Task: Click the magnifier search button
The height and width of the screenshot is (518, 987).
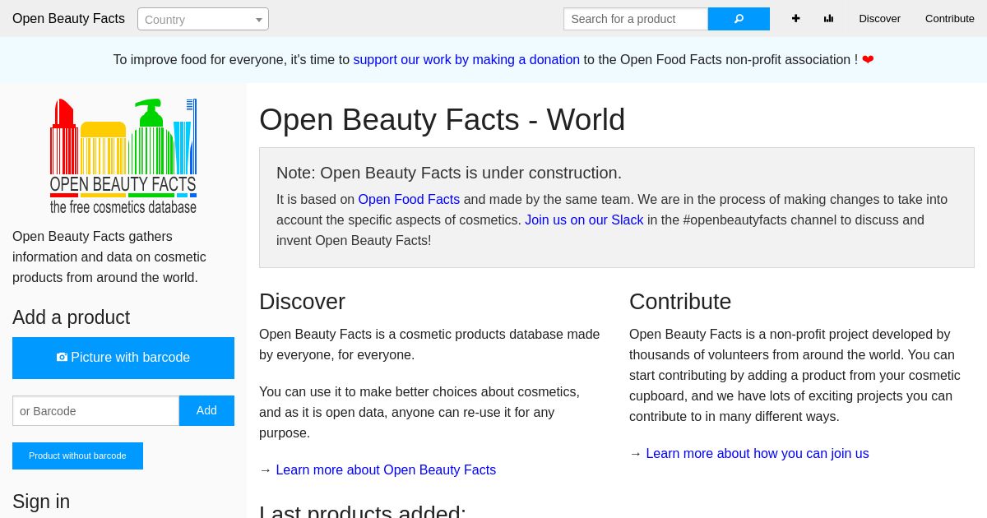Action: coord(739,19)
